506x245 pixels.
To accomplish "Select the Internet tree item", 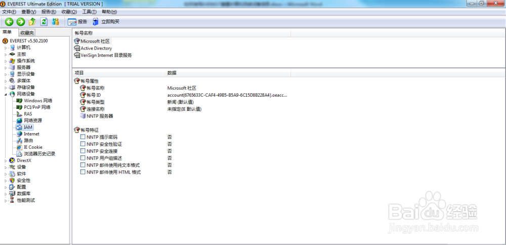I will (x=31, y=134).
